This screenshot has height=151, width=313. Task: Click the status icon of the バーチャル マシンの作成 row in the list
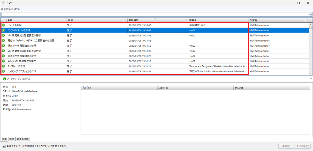(3, 30)
